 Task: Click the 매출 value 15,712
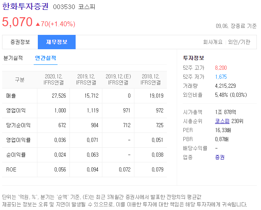(x=92, y=96)
